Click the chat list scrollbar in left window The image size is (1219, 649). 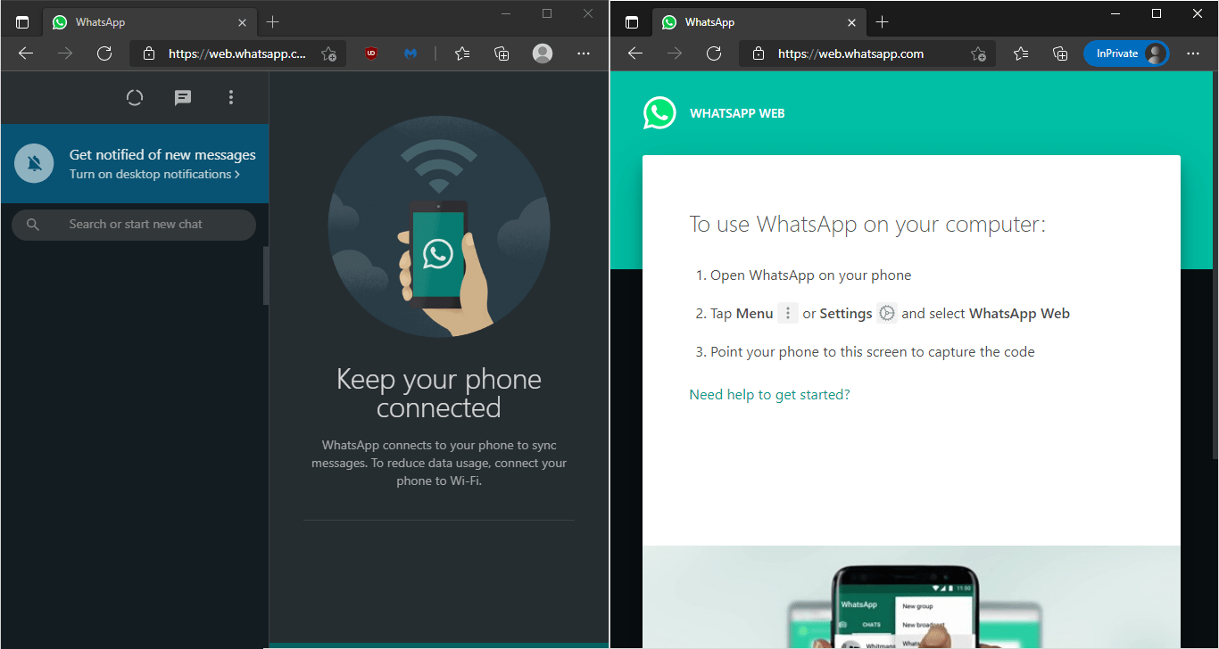pyautogui.click(x=265, y=275)
